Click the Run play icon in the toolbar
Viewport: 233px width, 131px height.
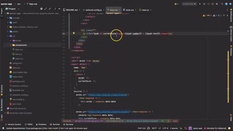click(x=200, y=4)
